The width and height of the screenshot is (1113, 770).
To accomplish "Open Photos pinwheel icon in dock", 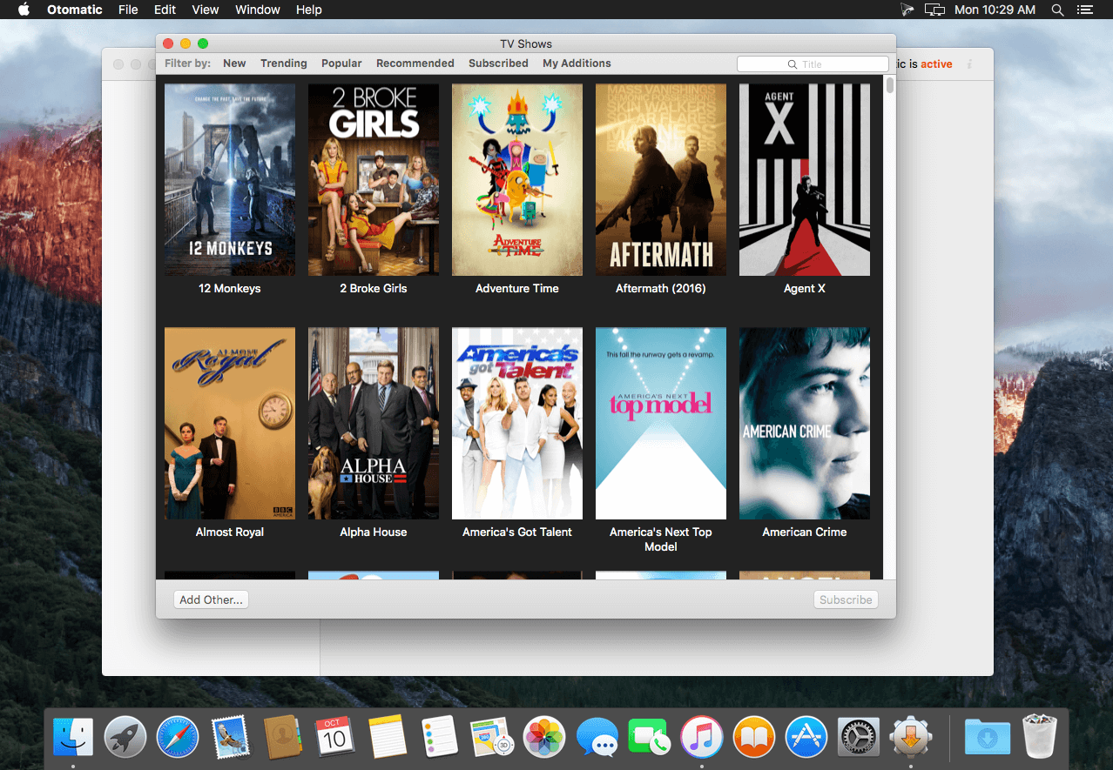I will point(544,737).
